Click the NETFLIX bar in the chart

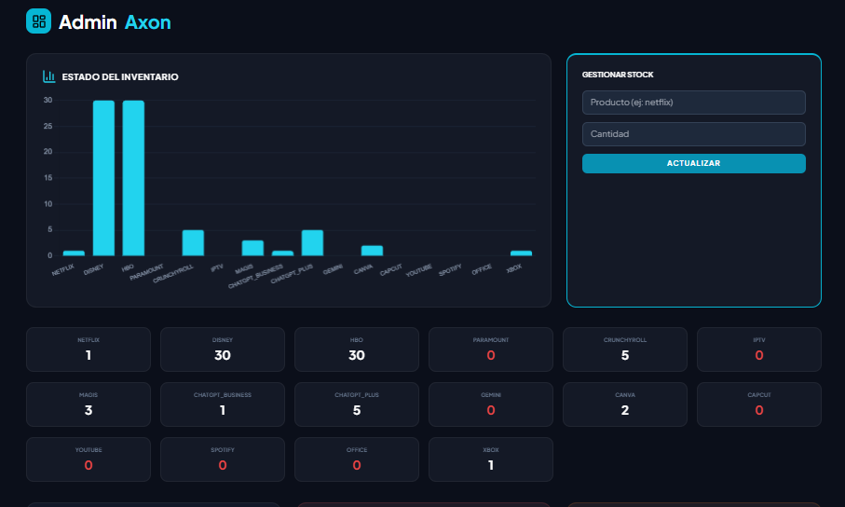pyautogui.click(x=74, y=253)
